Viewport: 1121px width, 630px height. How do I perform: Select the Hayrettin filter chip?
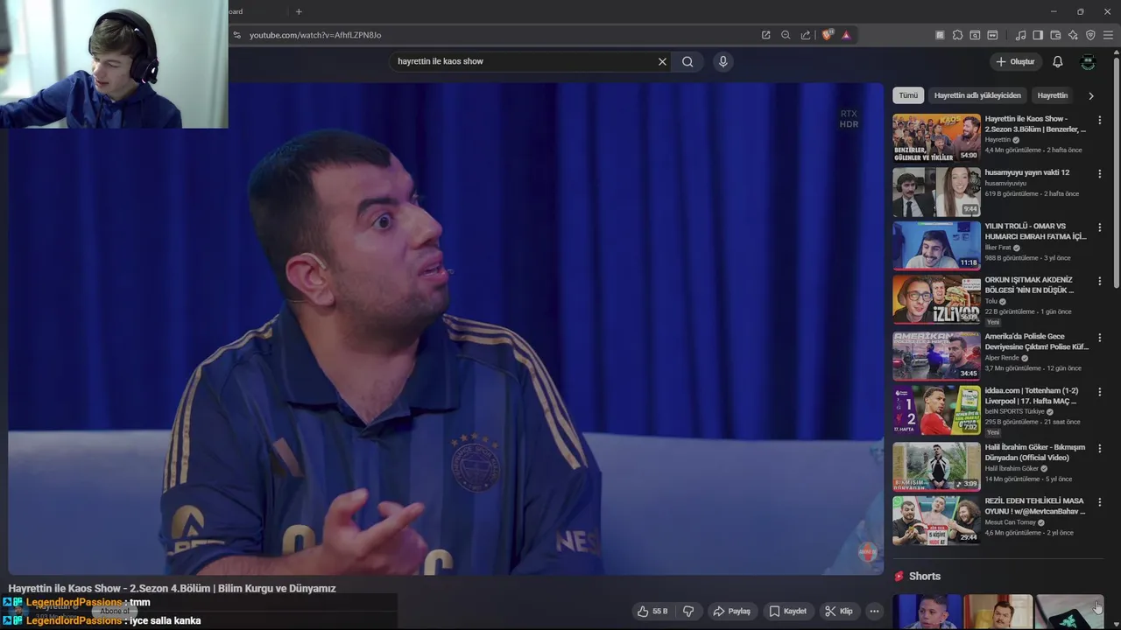click(x=1053, y=95)
